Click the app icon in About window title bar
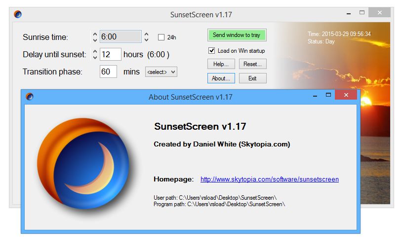Screen dimensions: 403x251 pos(30,97)
